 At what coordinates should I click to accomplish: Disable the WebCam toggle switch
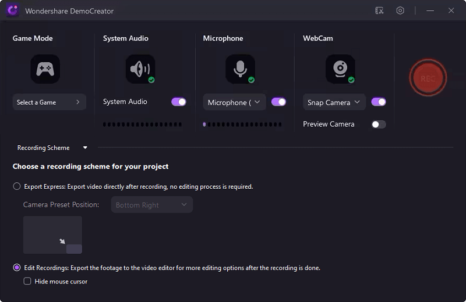point(379,102)
